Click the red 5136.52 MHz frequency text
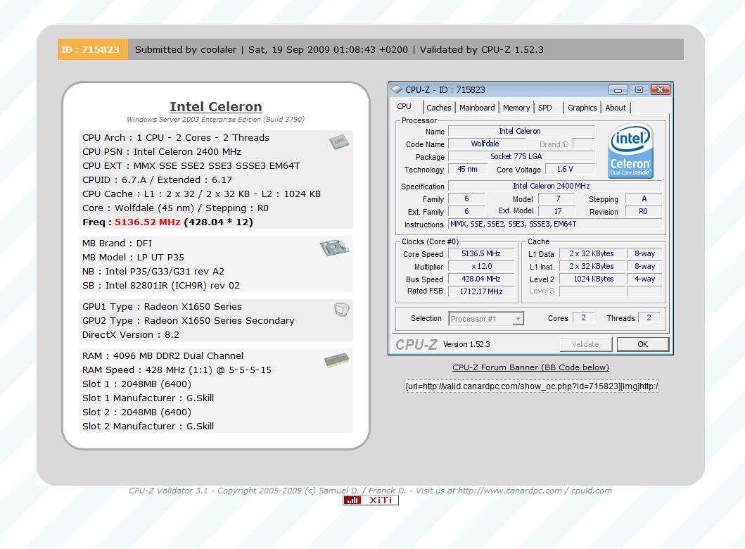The height and width of the screenshot is (549, 745). click(x=147, y=222)
